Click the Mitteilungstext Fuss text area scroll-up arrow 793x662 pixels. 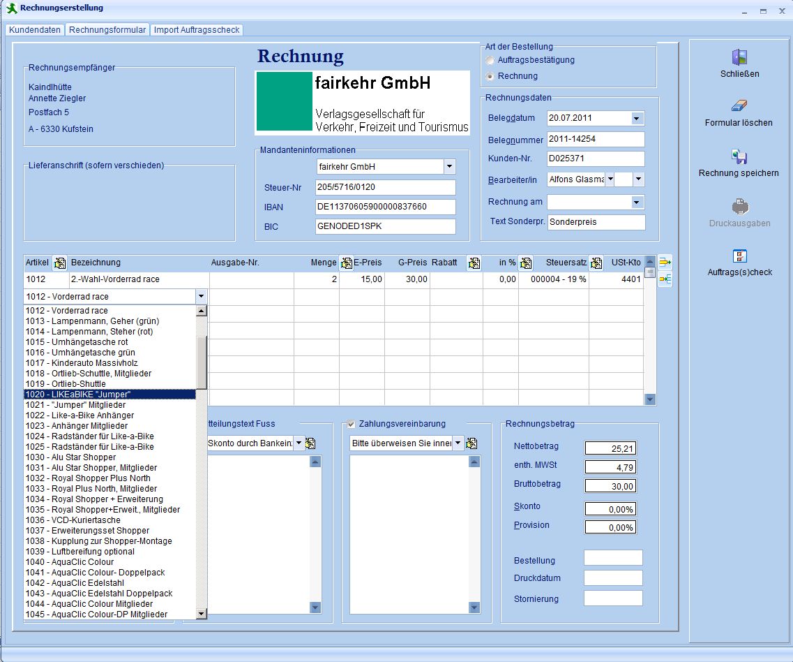315,462
